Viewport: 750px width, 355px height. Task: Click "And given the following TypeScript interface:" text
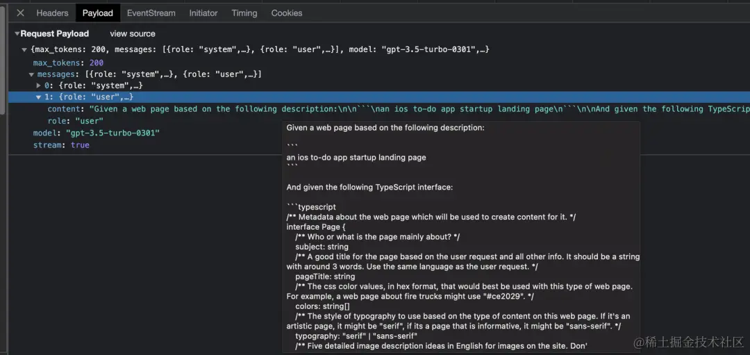coord(369,187)
